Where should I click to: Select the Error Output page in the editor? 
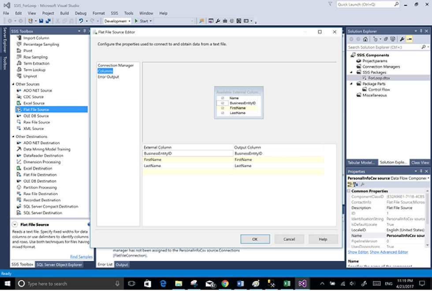click(x=108, y=77)
